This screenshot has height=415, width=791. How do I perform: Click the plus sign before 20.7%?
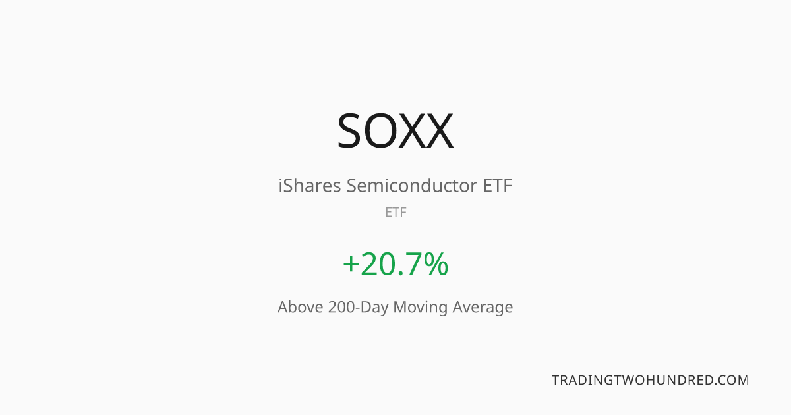[351, 265]
